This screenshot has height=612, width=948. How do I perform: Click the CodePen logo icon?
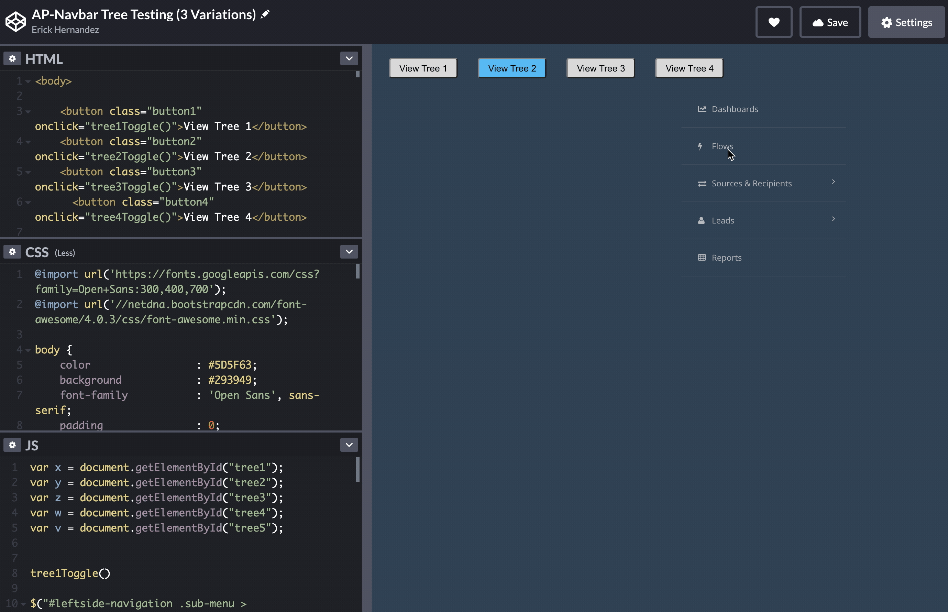point(15,22)
